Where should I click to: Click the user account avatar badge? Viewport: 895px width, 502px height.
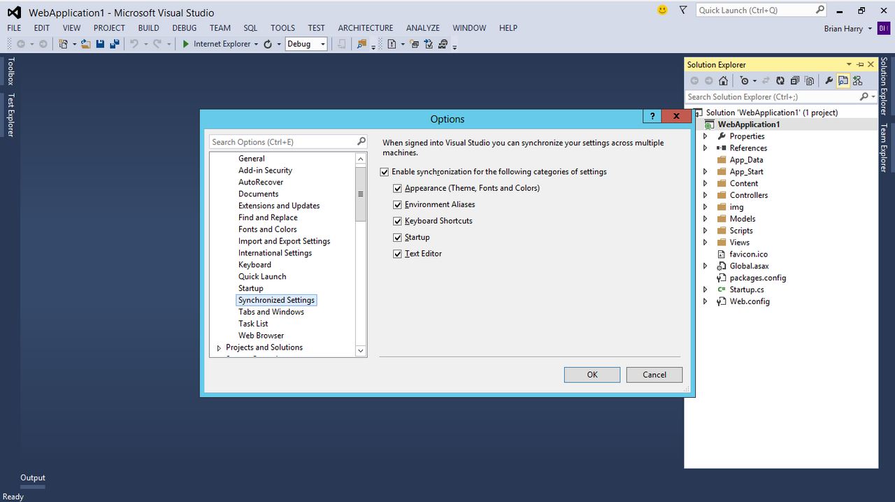point(882,29)
